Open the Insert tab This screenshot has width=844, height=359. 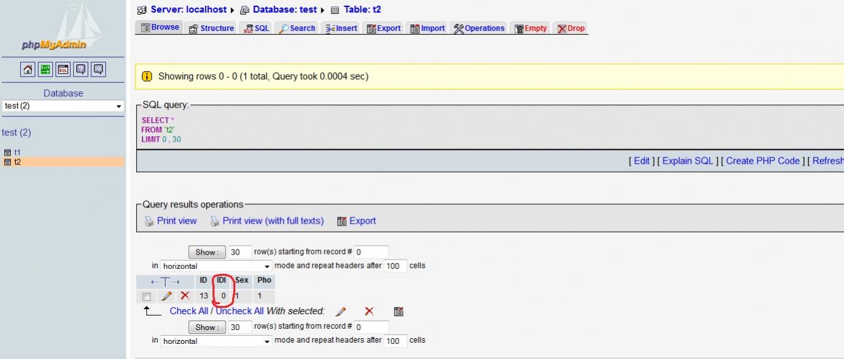click(341, 28)
